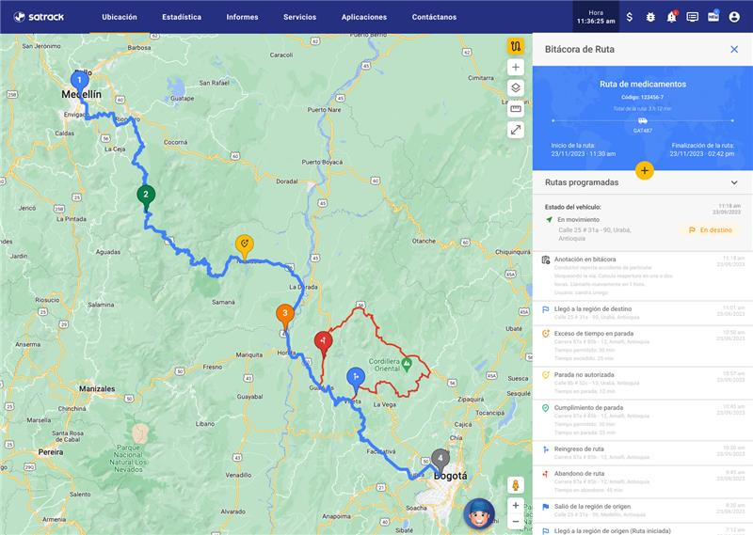
Task: Select the Parada no autorizada entry
Action: click(x=643, y=383)
